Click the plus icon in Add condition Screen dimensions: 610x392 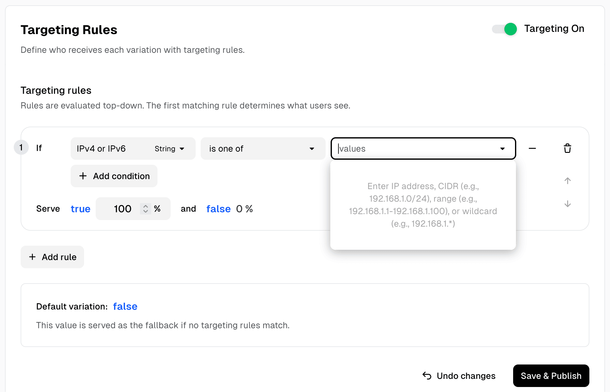83,176
